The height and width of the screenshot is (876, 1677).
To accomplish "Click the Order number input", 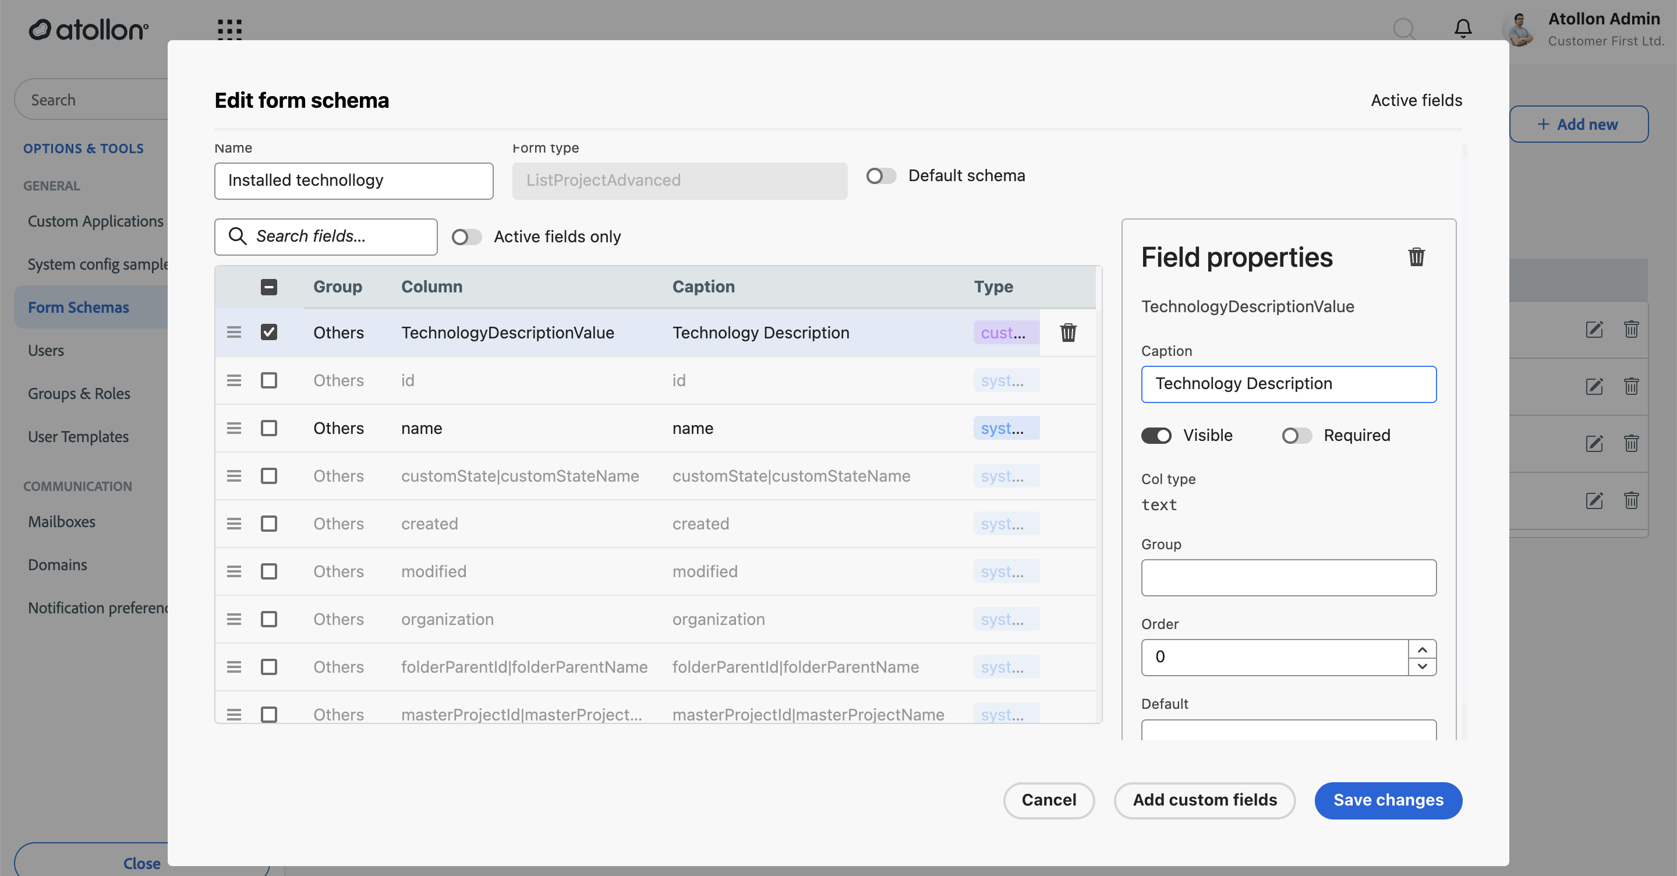I will pos(1275,657).
